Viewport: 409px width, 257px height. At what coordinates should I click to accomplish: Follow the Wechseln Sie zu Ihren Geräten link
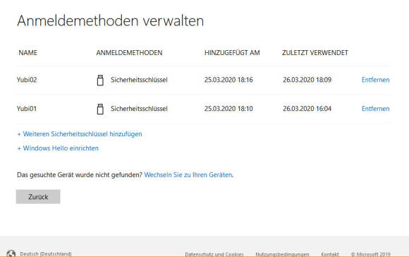point(188,174)
